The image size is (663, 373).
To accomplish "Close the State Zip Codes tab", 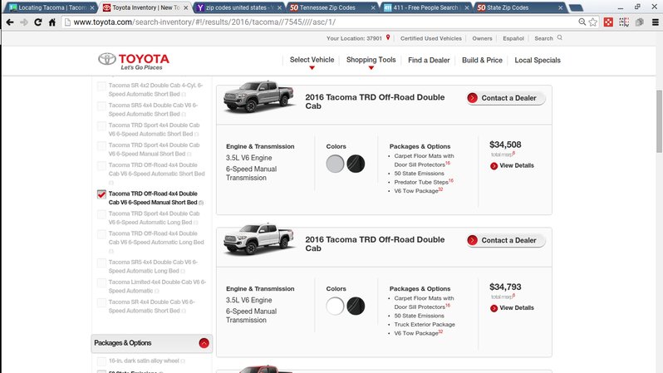I will (560, 7).
